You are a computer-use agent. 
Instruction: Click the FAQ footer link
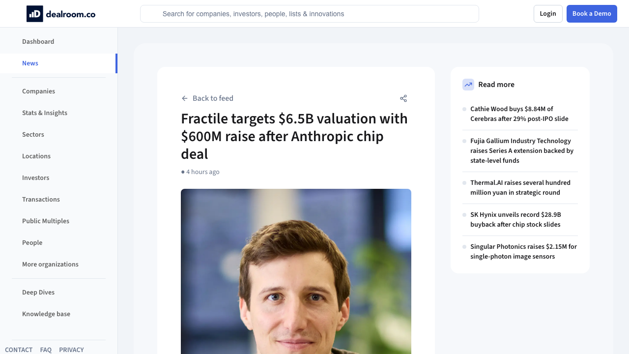coord(46,350)
